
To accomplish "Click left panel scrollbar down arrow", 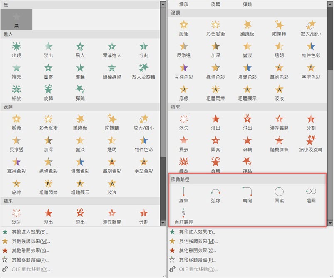I will 163,223.
